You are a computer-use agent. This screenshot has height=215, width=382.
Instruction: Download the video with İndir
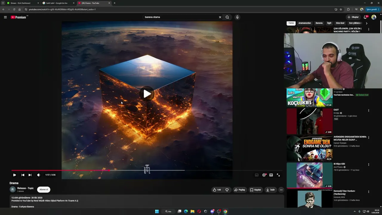(x=271, y=190)
